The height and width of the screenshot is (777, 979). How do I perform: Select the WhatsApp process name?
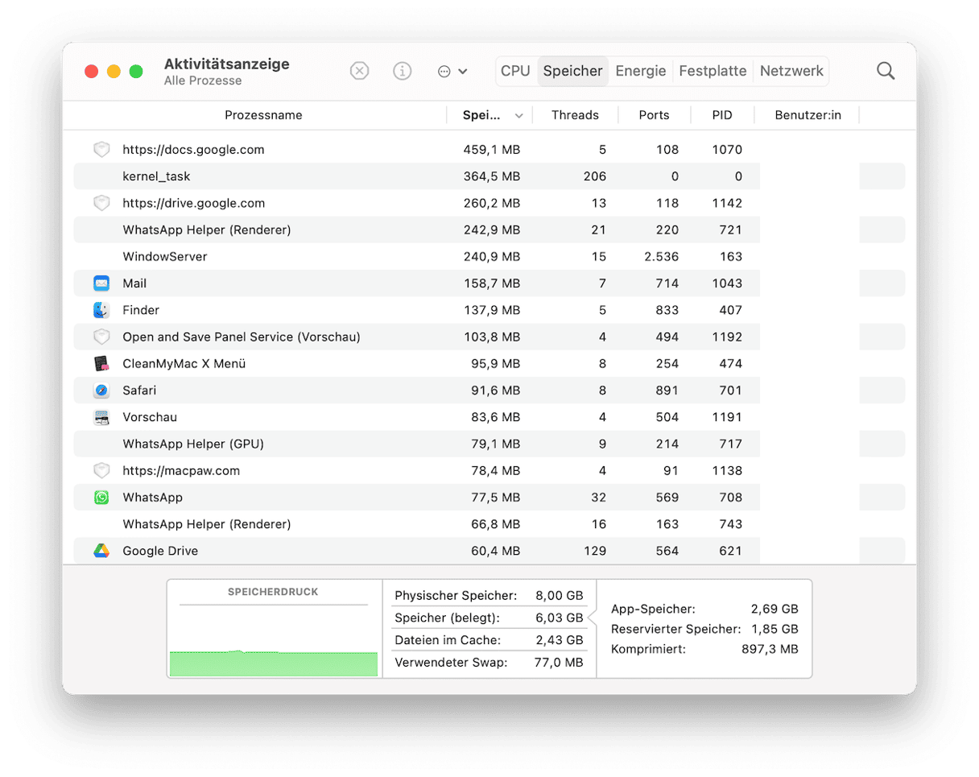coord(152,498)
